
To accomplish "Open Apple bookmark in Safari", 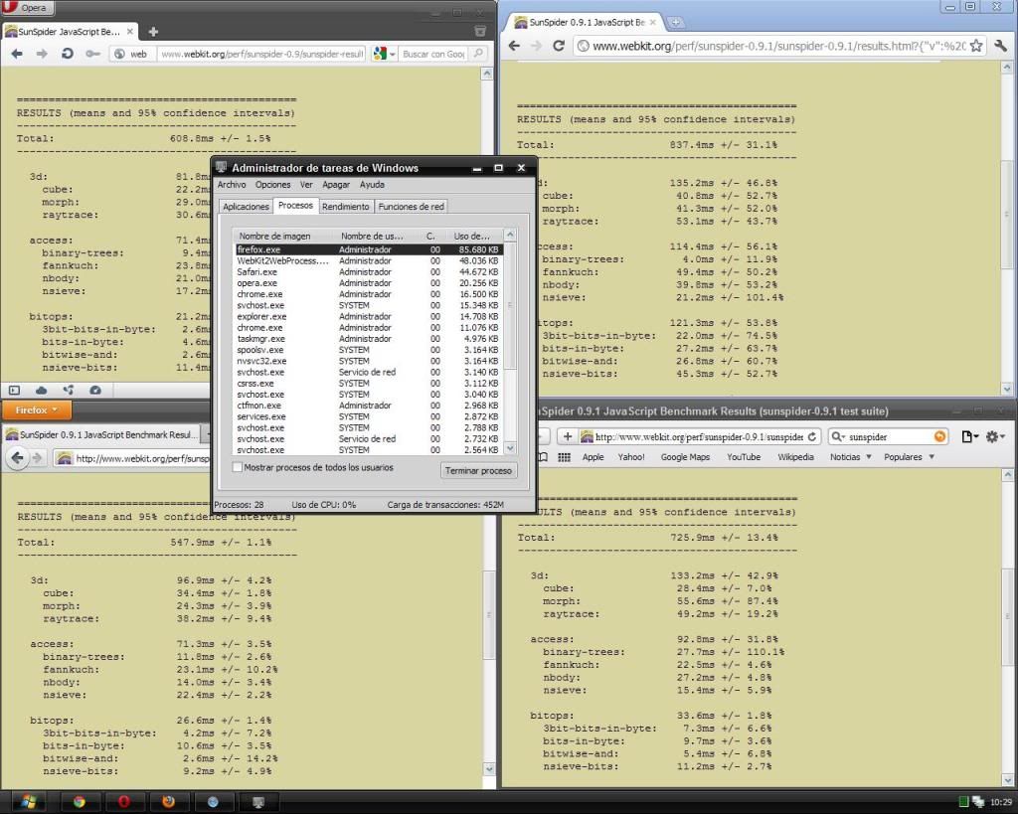I will tap(593, 457).
